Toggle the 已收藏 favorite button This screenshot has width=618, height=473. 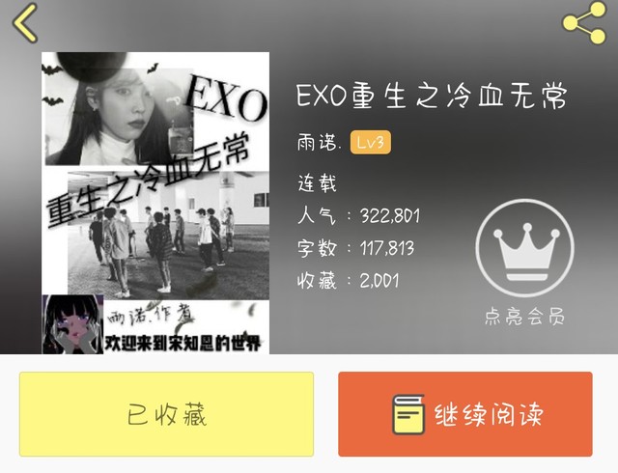click(x=166, y=414)
